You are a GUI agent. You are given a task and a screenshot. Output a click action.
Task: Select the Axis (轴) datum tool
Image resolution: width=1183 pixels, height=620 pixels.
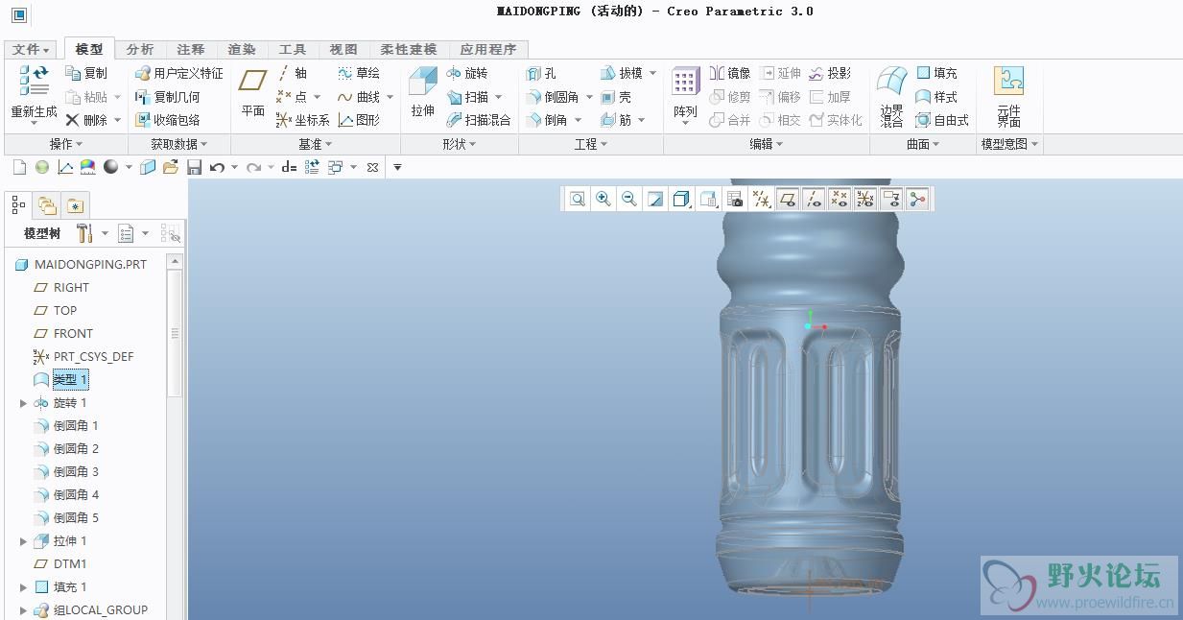point(293,73)
